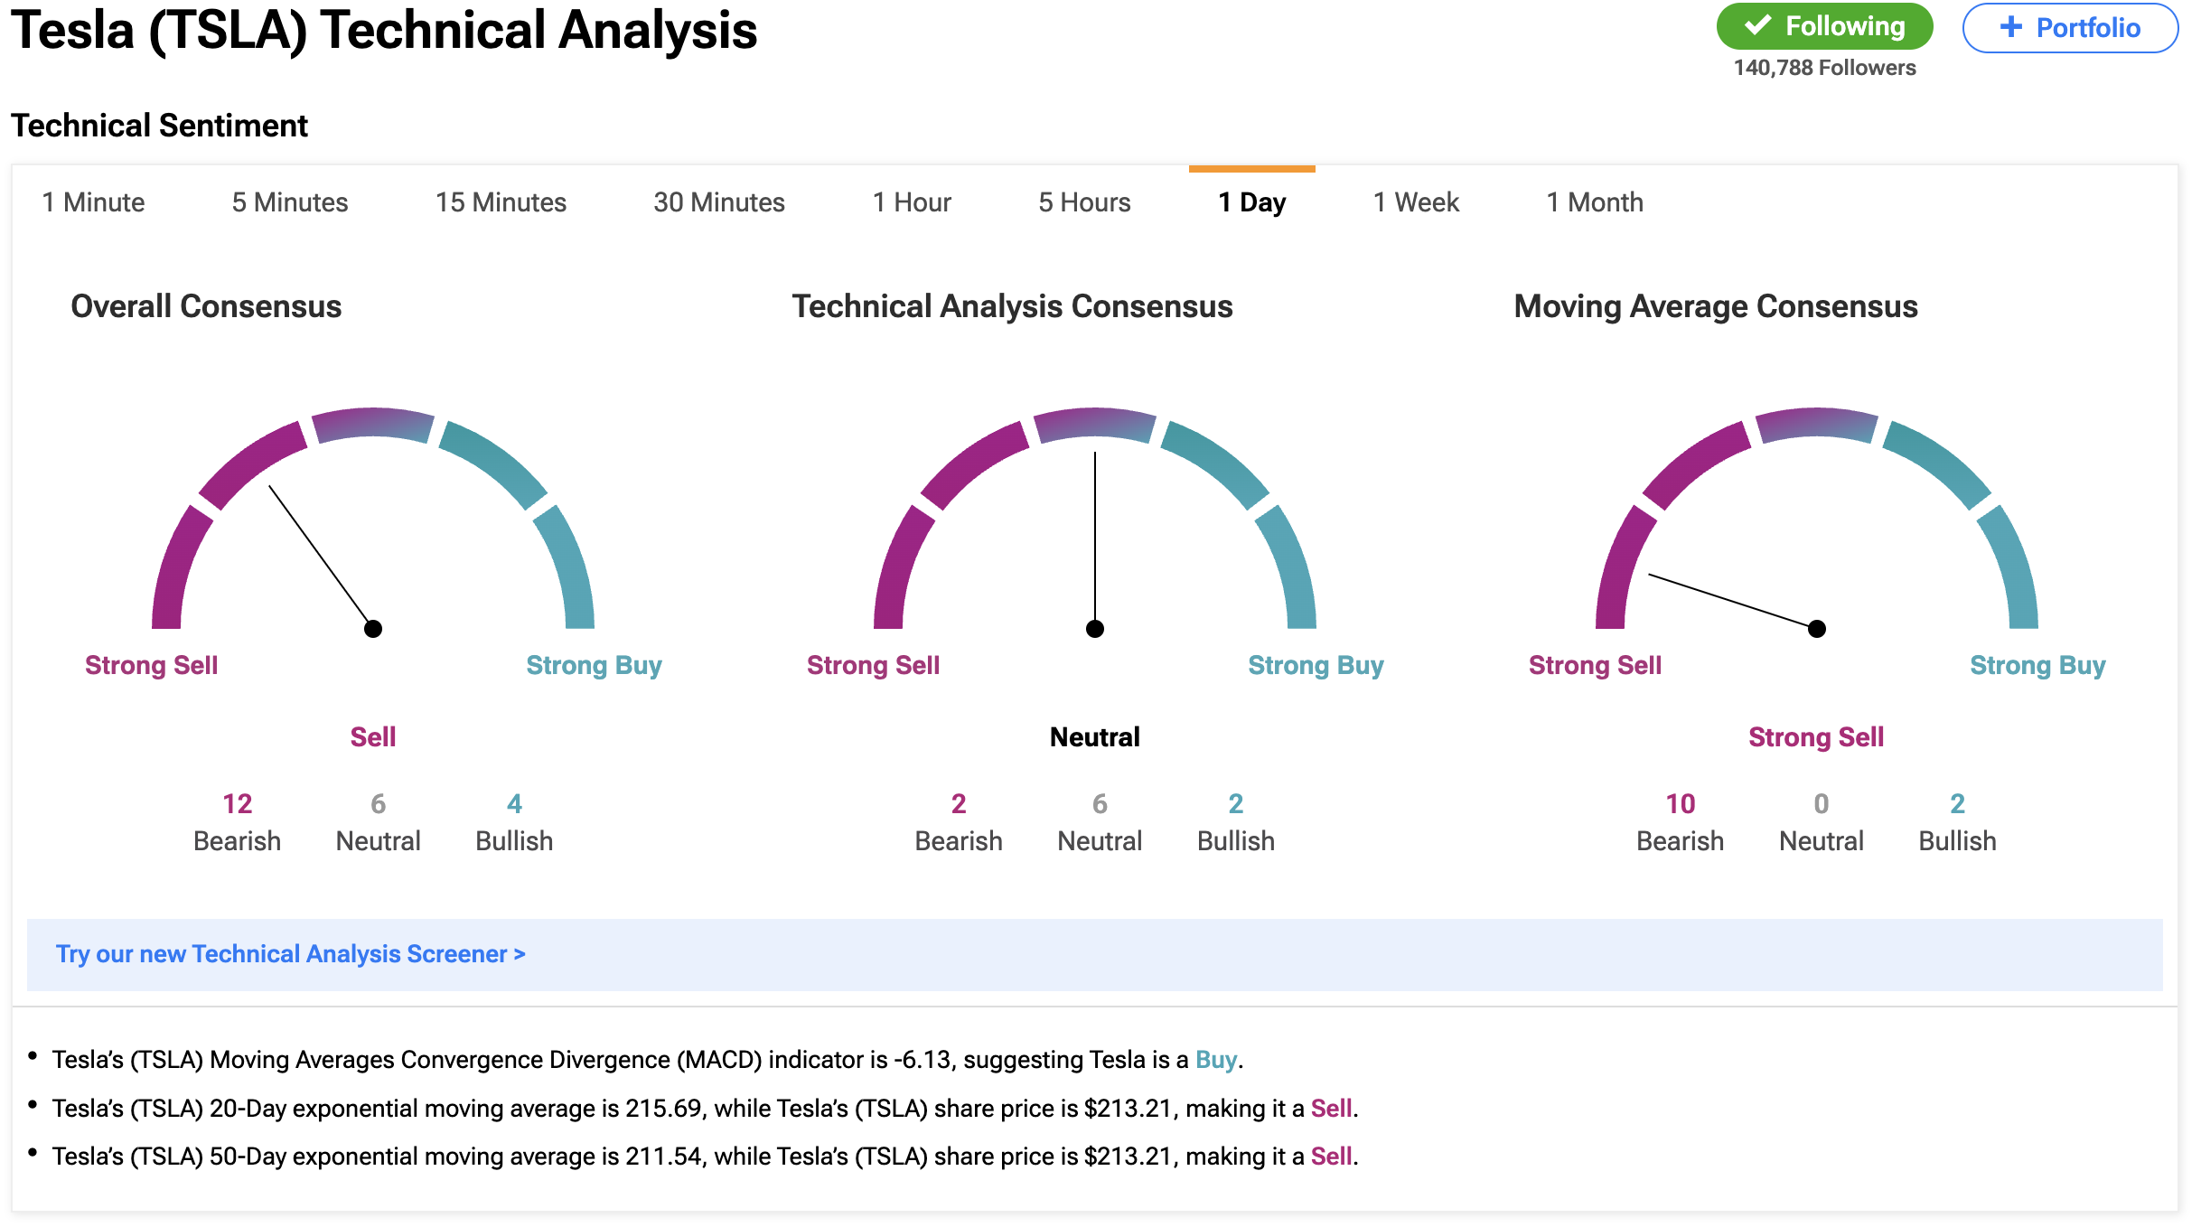This screenshot has width=2201, height=1227.
Task: Open the 1 Week timeframe tab
Action: tap(1416, 202)
